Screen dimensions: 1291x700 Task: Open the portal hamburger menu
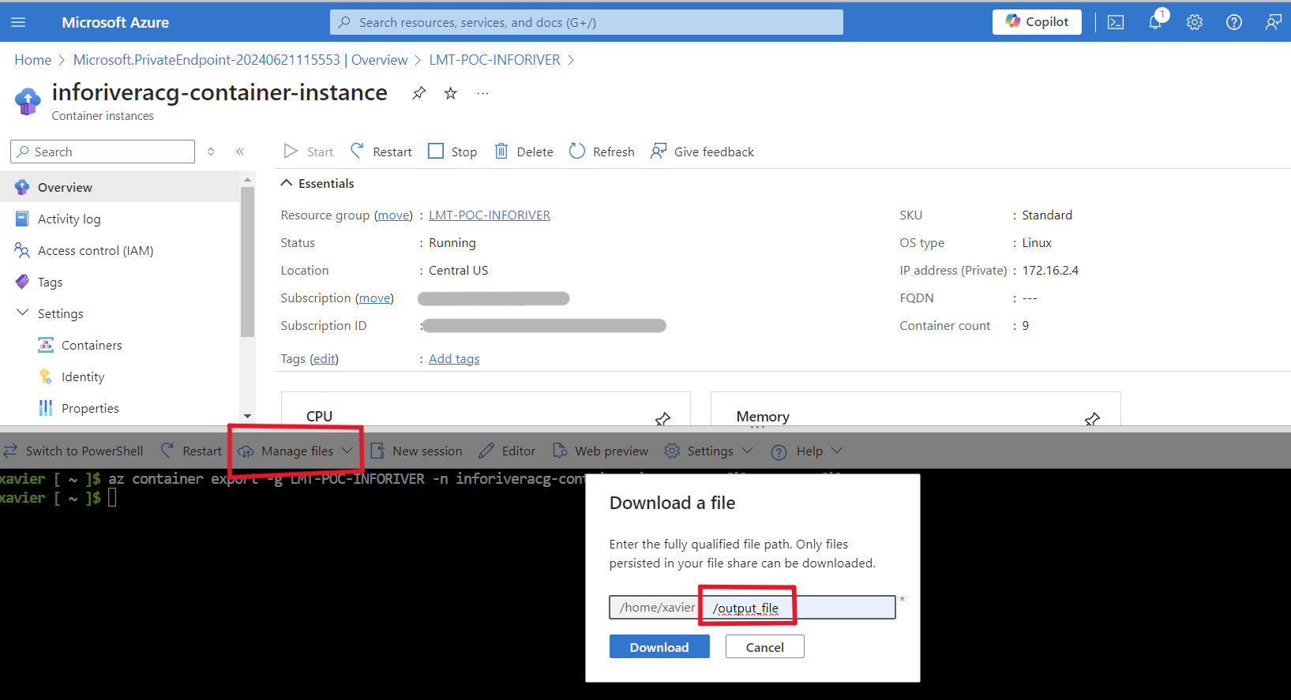pos(18,22)
